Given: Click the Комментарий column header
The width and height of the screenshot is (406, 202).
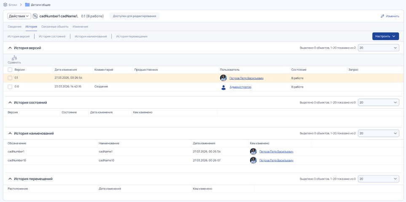Looking at the screenshot, I should point(104,70).
